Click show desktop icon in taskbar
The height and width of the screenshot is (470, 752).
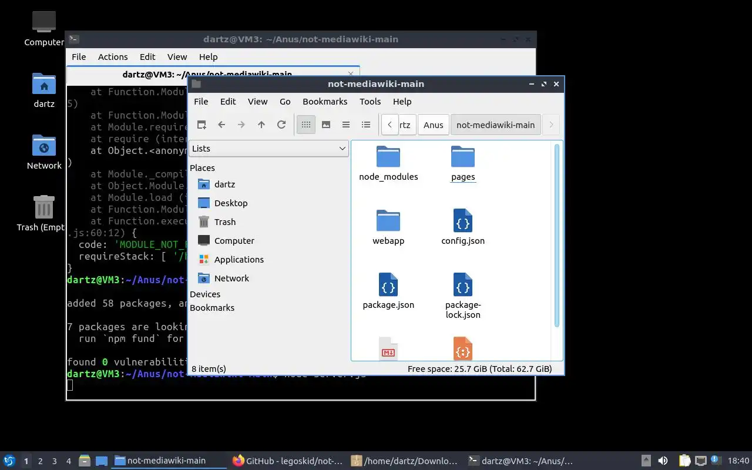point(102,461)
